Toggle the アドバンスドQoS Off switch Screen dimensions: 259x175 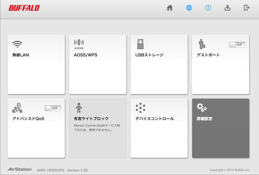pyautogui.click(x=53, y=108)
